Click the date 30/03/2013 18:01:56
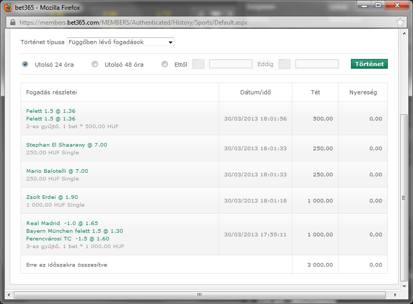413x304 pixels. tap(255, 119)
